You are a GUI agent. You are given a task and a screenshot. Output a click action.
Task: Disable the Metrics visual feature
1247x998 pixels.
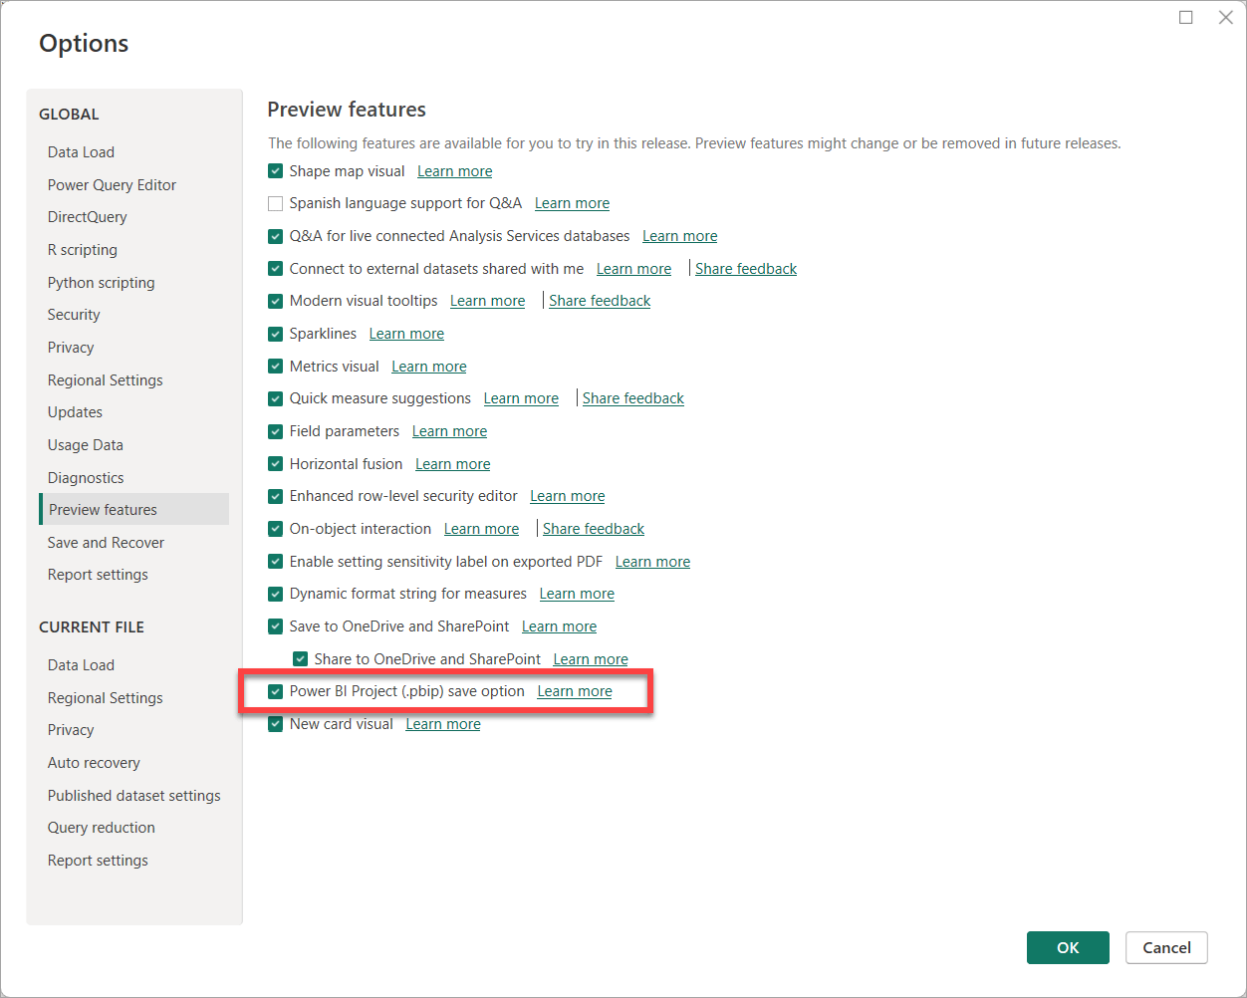[x=276, y=367]
